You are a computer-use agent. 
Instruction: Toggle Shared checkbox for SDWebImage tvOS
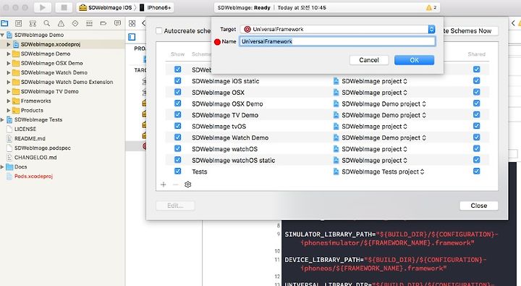tap(476, 126)
